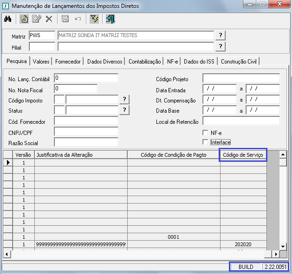292x274 pixels.
Task: Click the Dt. Compensação end date field
Action: [x=263, y=100]
